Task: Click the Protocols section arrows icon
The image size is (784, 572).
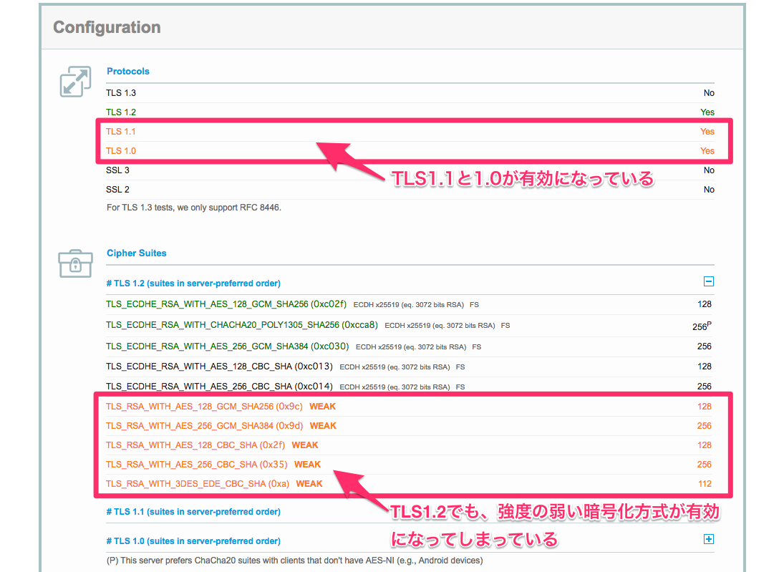Action: [x=74, y=82]
